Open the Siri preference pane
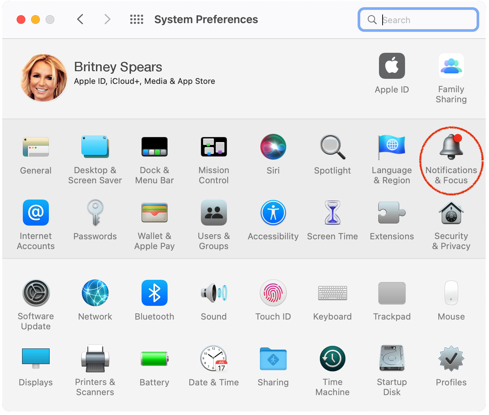This screenshot has width=489, height=415. 273,152
